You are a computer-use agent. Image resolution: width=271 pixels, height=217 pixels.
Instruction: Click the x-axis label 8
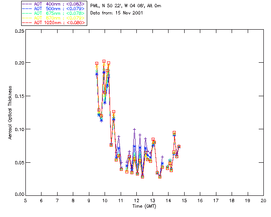[x=73, y=200]
